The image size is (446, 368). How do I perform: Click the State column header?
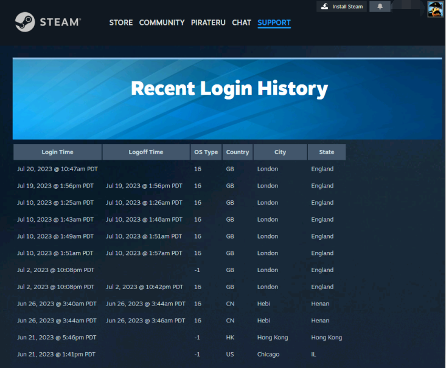pyautogui.click(x=327, y=152)
